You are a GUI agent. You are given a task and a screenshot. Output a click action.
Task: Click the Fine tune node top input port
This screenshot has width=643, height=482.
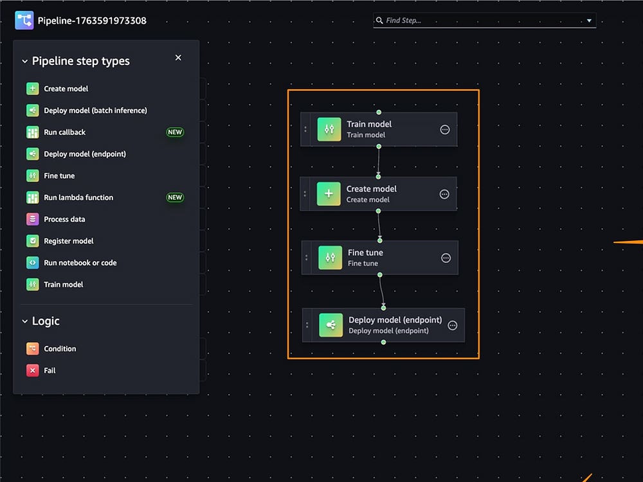pos(380,240)
